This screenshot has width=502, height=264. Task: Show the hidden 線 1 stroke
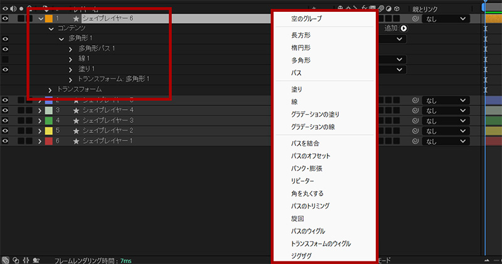coord(5,60)
